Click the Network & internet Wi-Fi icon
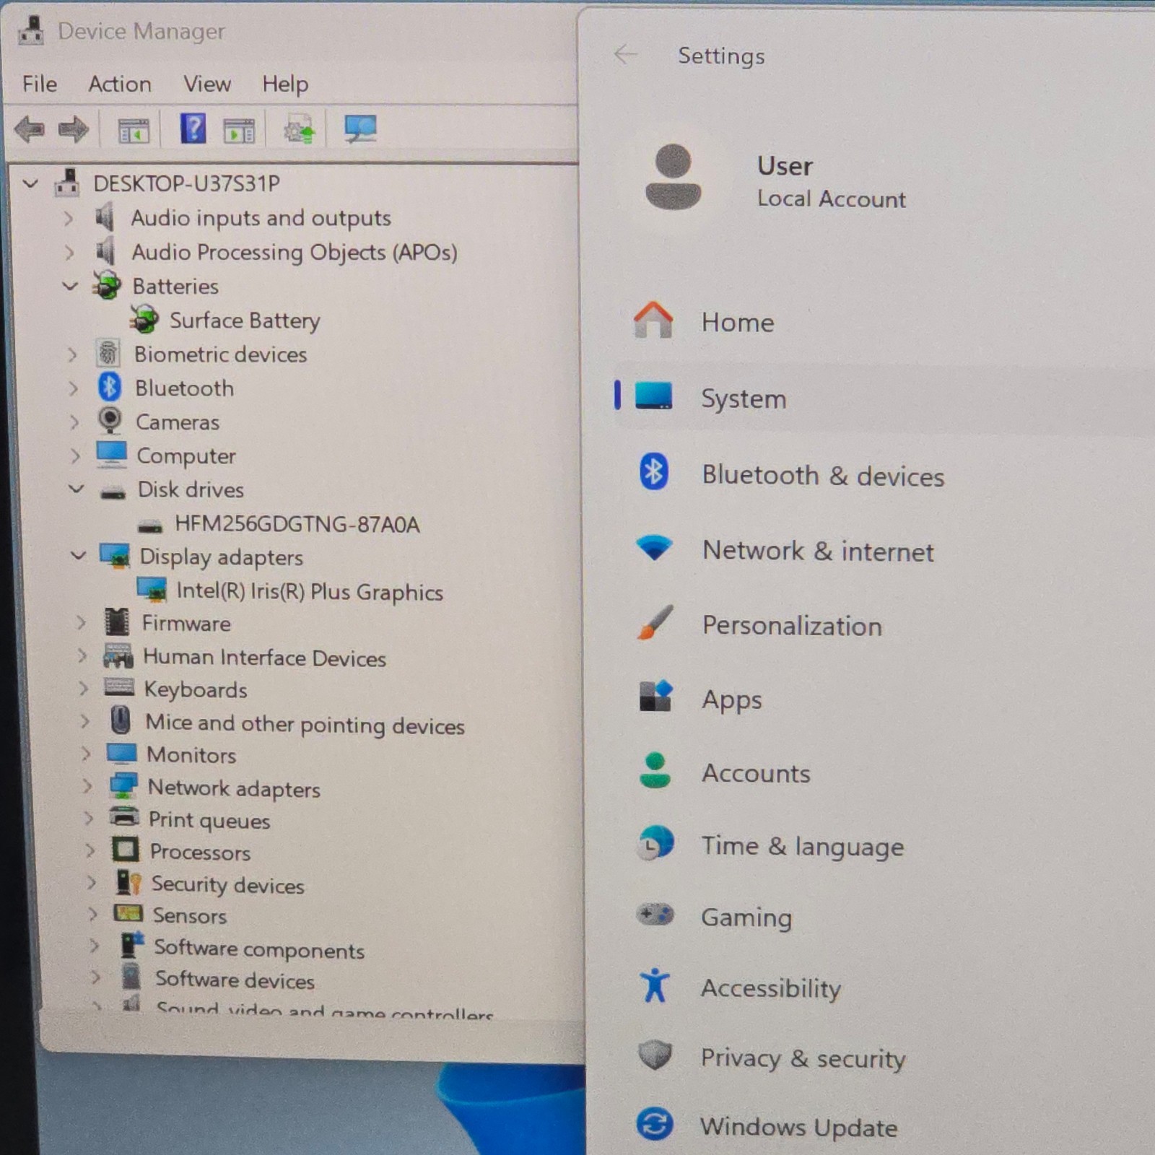Image resolution: width=1155 pixels, height=1155 pixels. (x=655, y=548)
